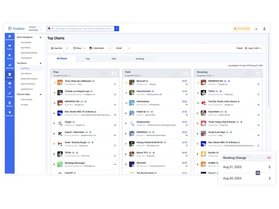Click the Royal Match app icon
Viewport: 279px width, 209px height.
[203, 113]
